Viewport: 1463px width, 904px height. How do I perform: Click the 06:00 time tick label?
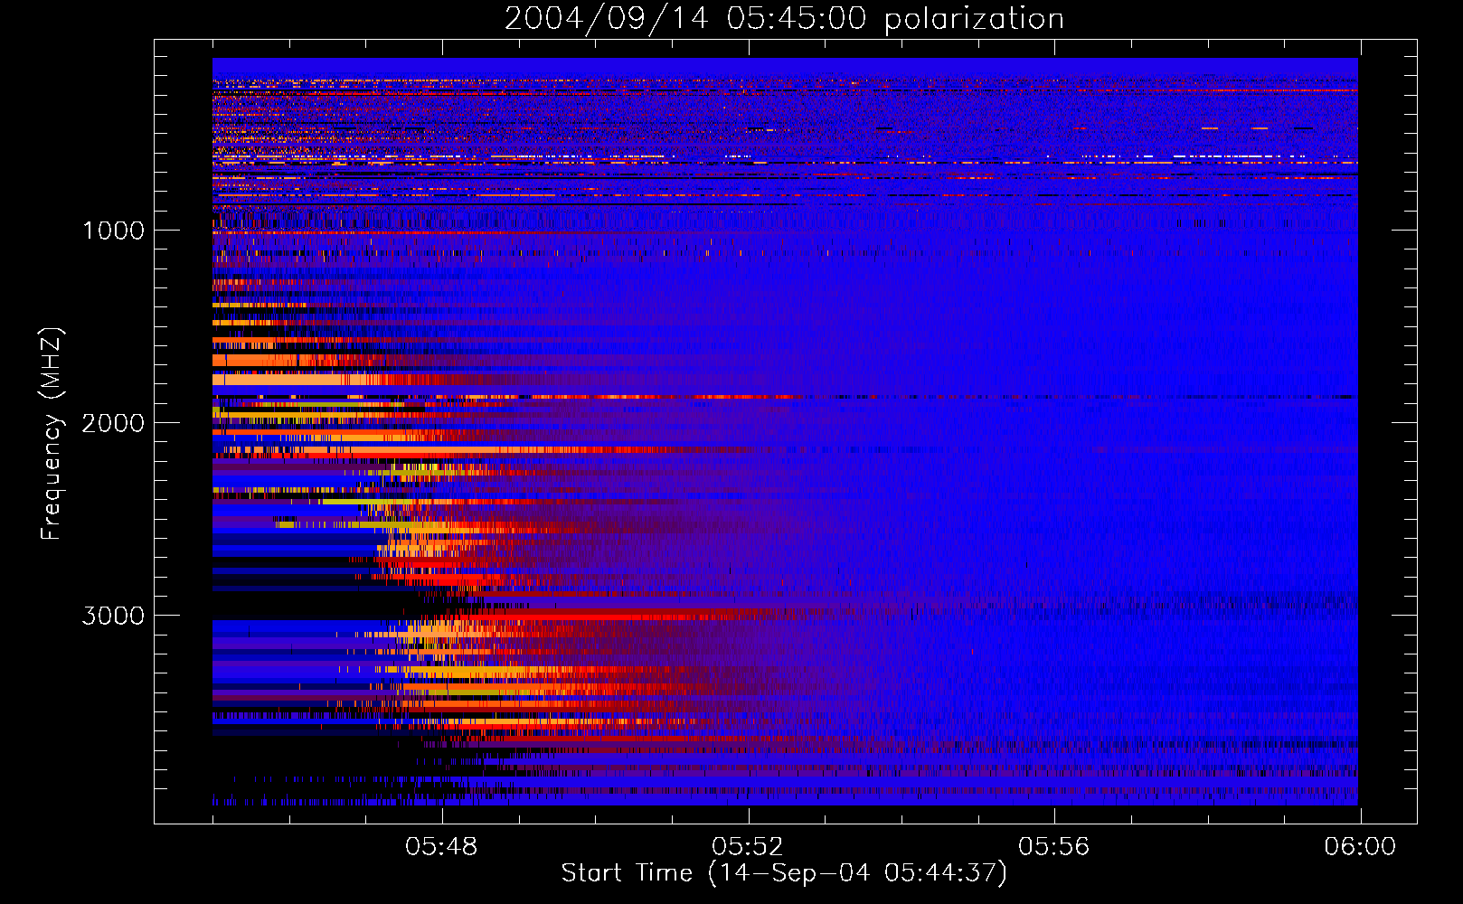[x=1360, y=847]
